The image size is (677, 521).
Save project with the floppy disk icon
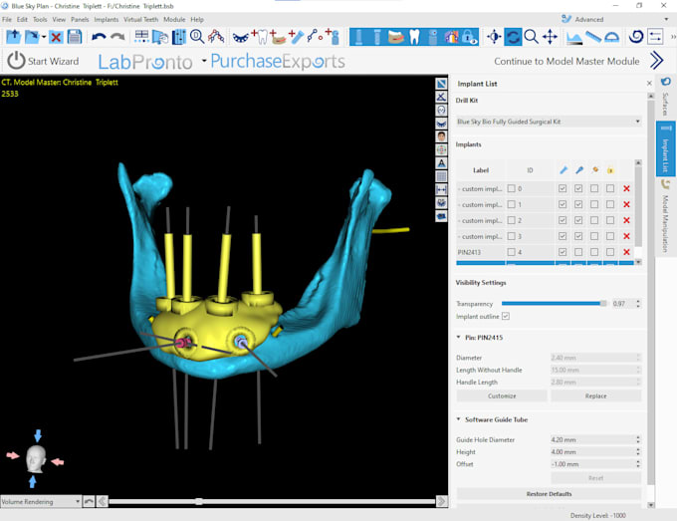(x=75, y=37)
